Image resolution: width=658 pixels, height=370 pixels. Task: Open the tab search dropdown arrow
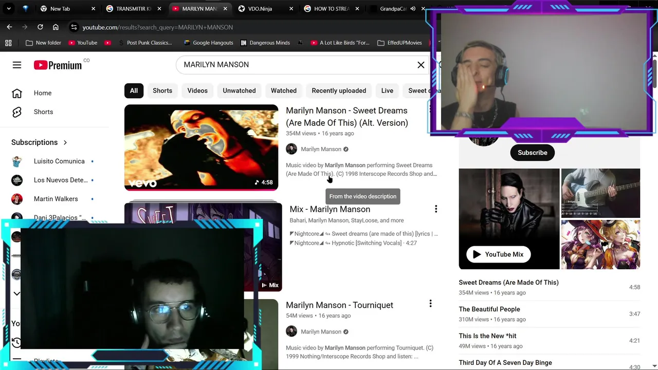coord(9,9)
